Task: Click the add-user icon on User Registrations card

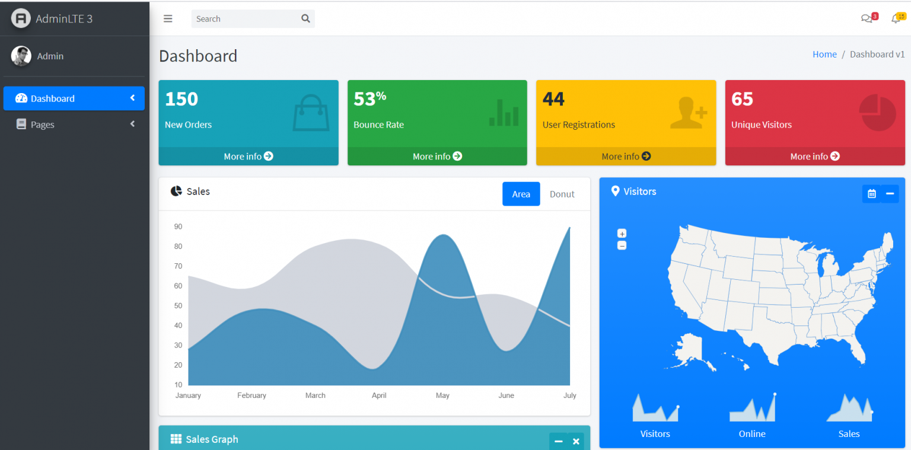Action: tap(688, 112)
